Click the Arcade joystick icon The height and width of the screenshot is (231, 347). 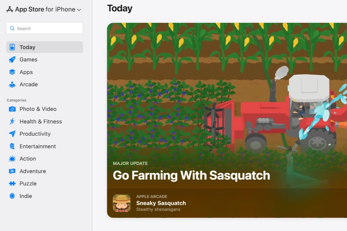tap(12, 85)
